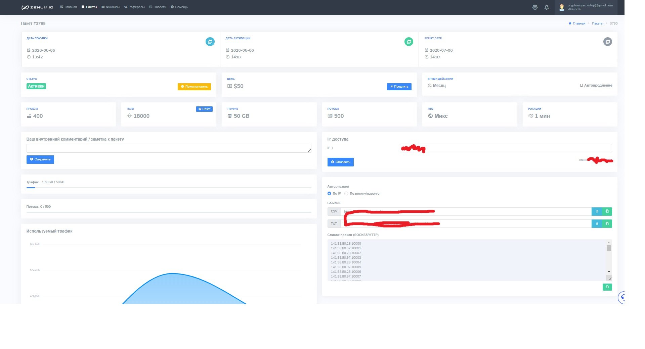Download the TXT proxy list

[597, 224]
